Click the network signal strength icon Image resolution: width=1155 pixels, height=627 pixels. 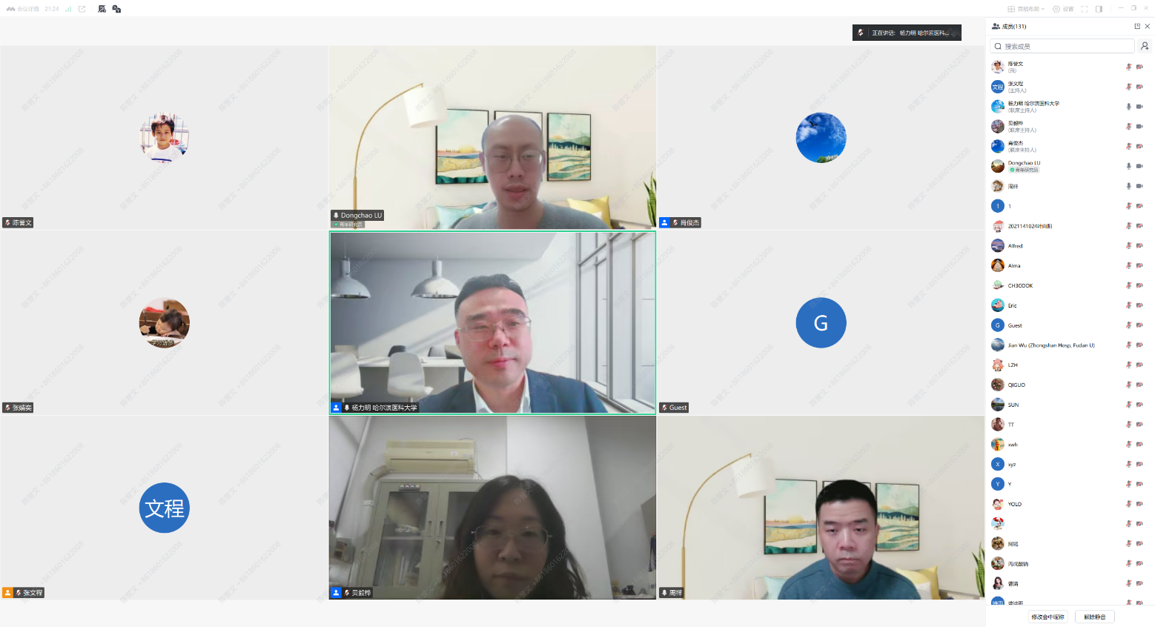click(68, 9)
